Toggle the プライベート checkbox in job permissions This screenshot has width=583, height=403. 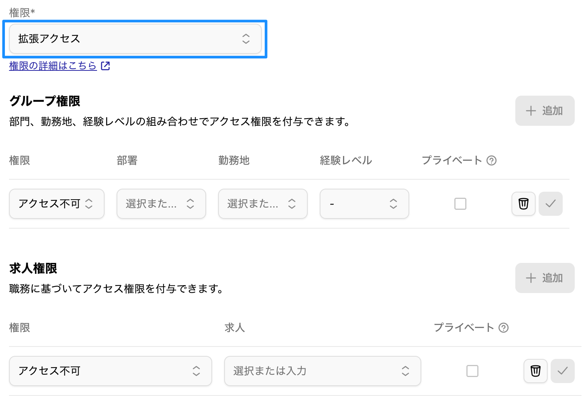(x=472, y=371)
